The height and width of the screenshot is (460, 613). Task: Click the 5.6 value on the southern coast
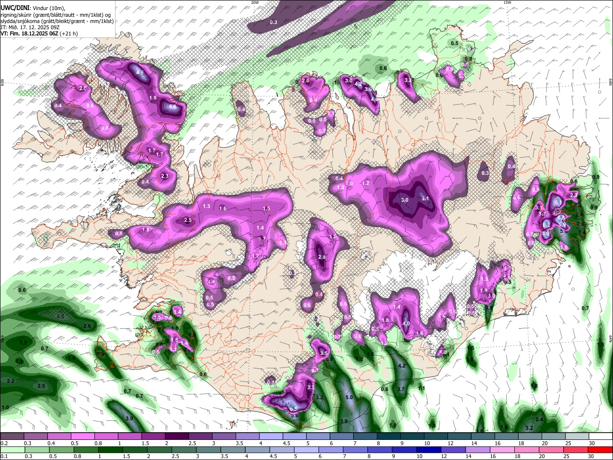click(x=294, y=415)
